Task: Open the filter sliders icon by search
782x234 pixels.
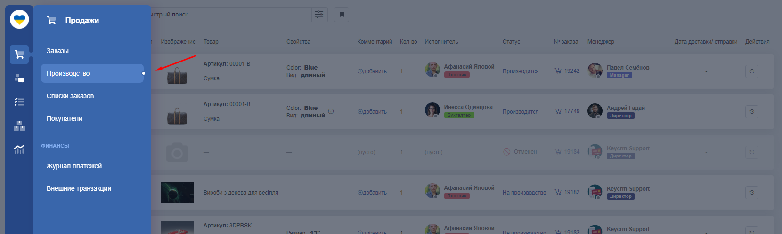Action: click(319, 15)
